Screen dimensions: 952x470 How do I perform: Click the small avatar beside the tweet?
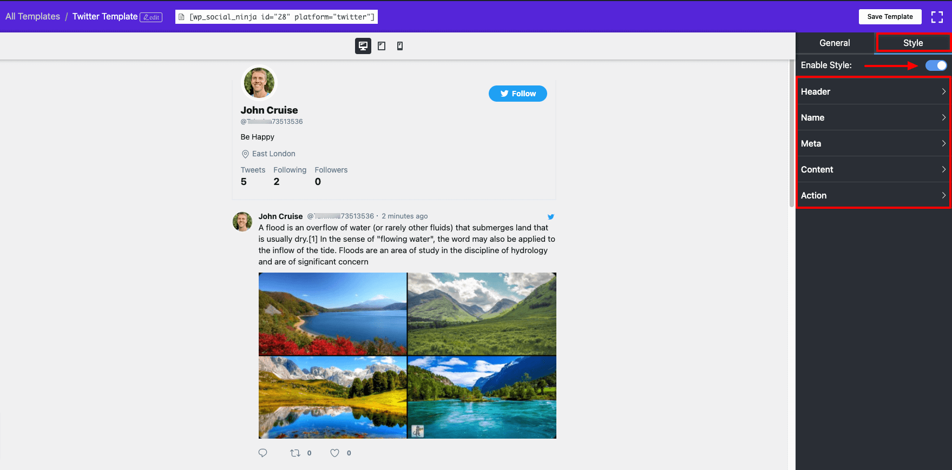pyautogui.click(x=242, y=222)
